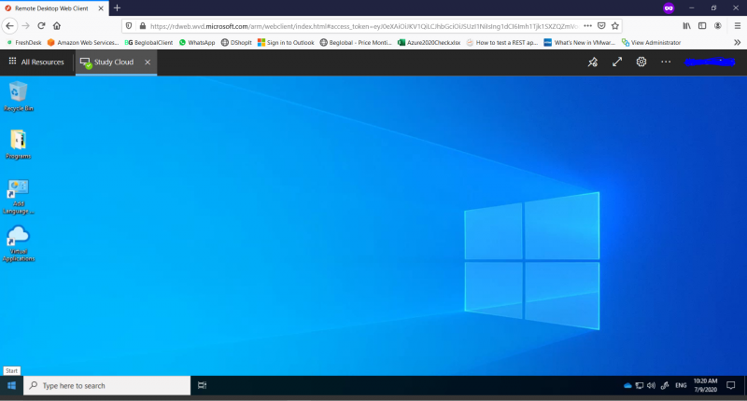Select the Add Language shortcut icon
747x401 pixels.
18,197
